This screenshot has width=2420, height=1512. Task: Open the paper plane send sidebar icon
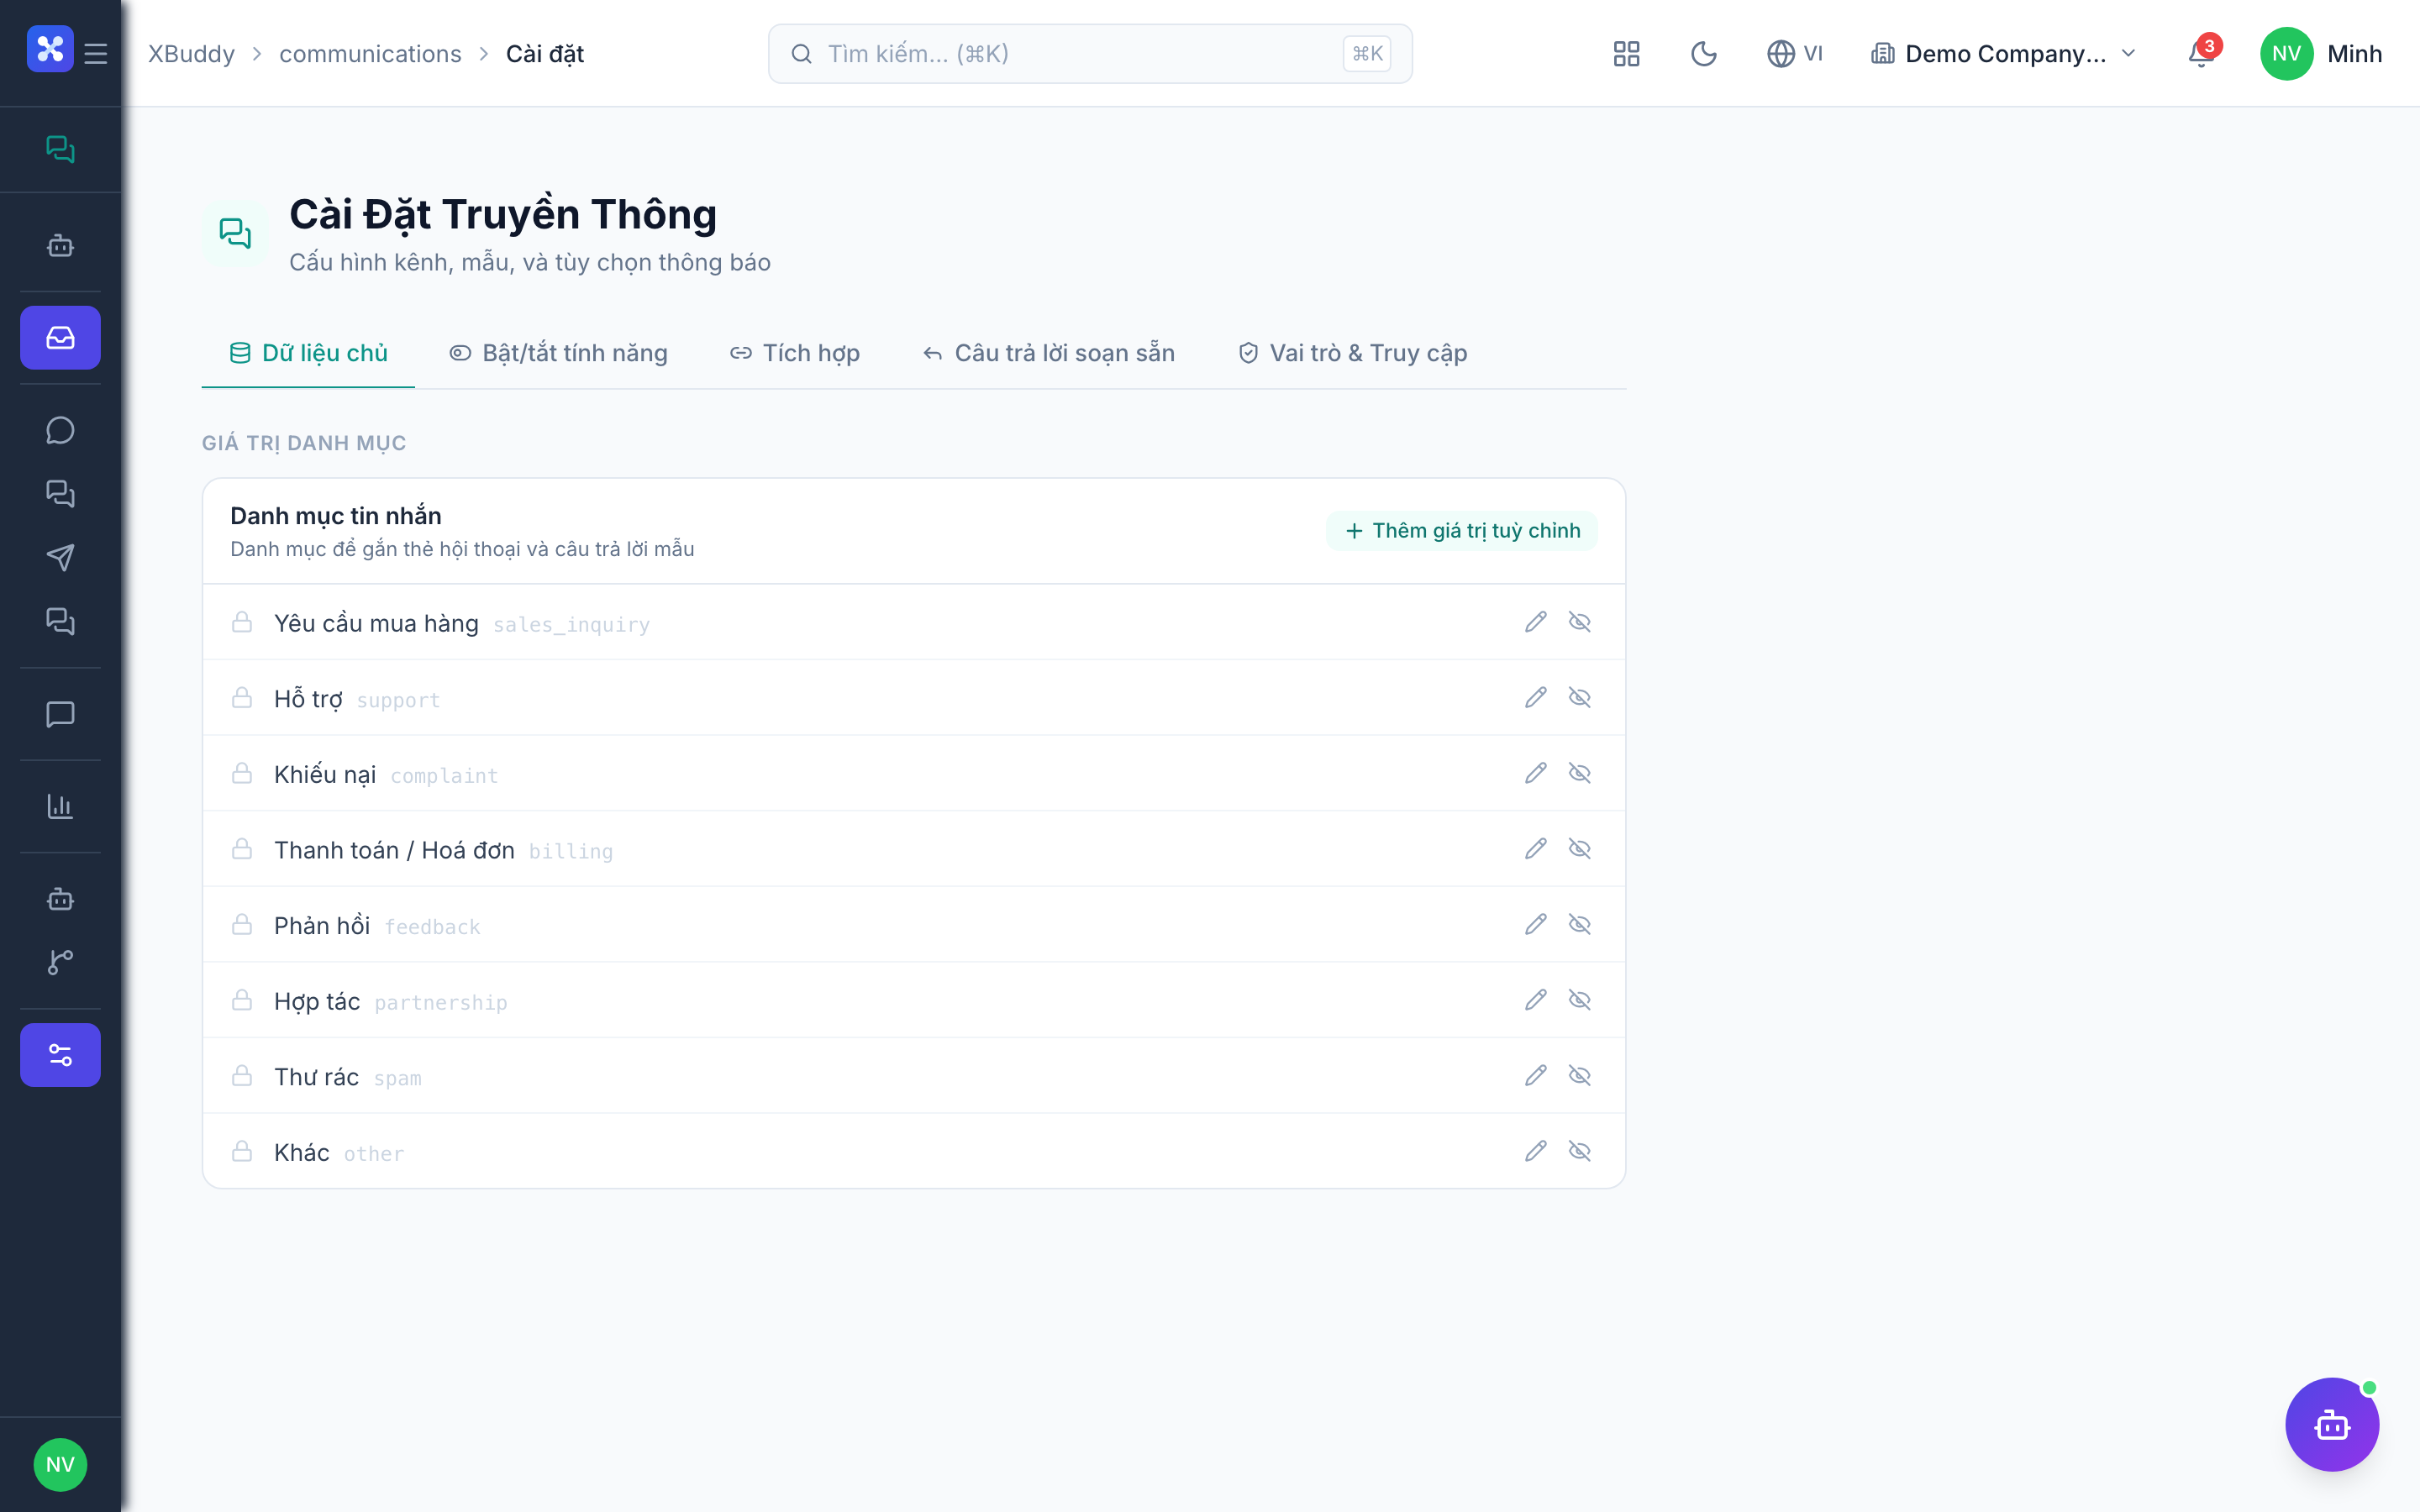point(60,557)
